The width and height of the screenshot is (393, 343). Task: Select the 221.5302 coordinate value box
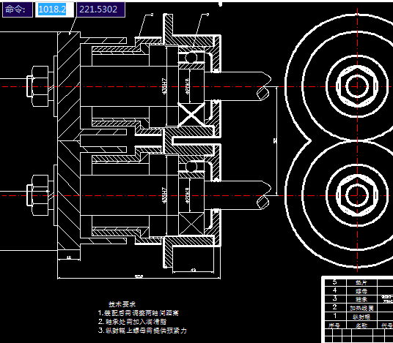pos(100,10)
